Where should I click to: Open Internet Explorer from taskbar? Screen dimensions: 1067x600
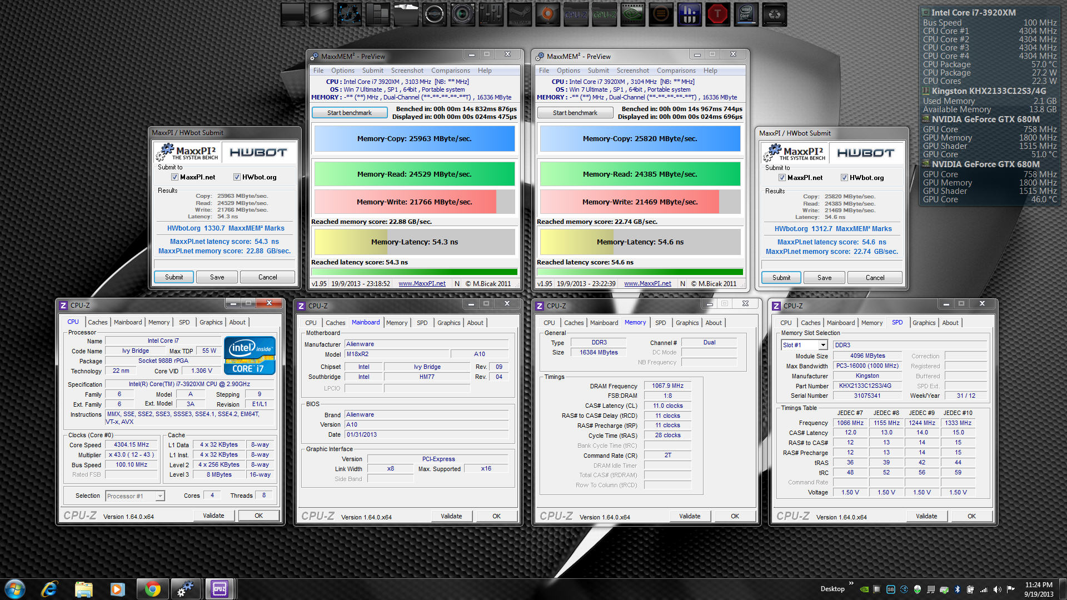pos(49,589)
